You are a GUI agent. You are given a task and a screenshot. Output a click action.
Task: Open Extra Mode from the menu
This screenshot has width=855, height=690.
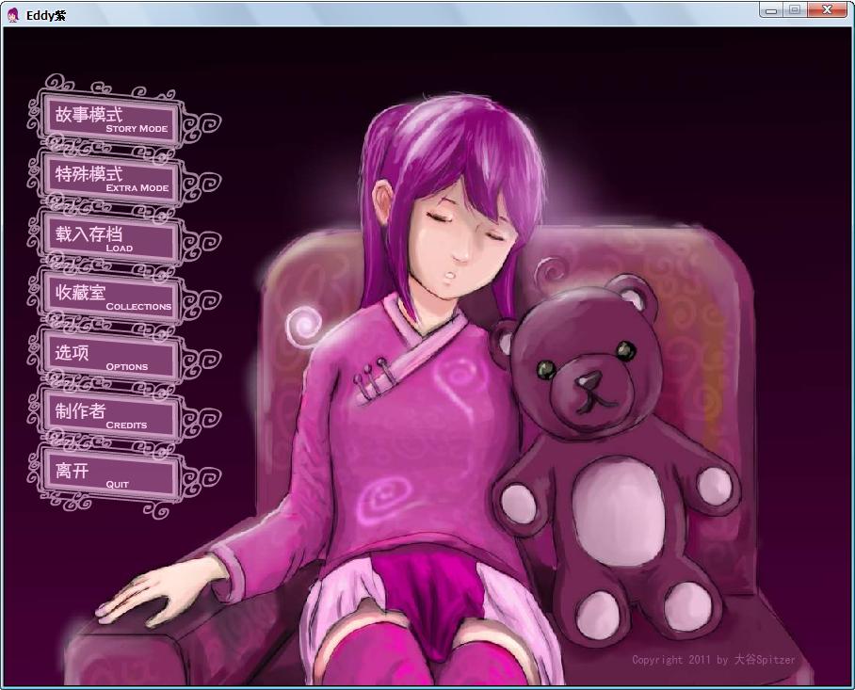coord(111,179)
